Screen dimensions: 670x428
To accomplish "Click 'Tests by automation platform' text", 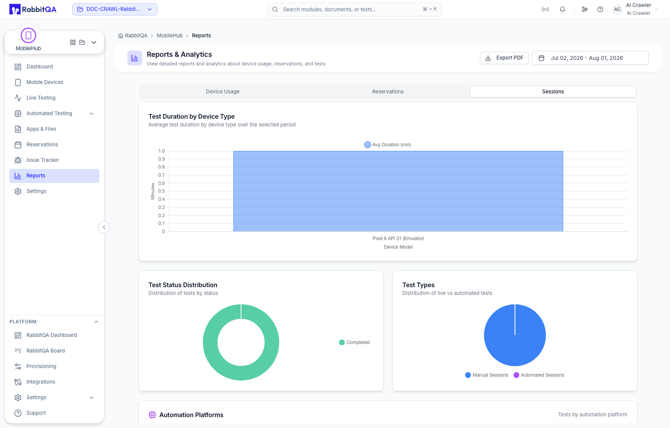I will coord(593,415).
